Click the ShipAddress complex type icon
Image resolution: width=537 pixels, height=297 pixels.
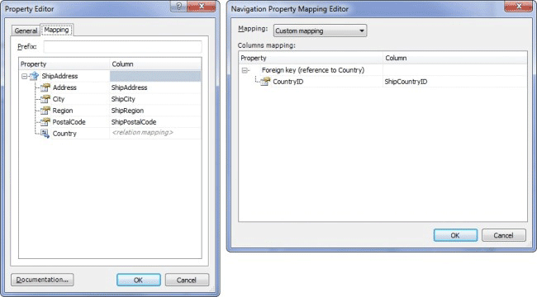[34, 76]
